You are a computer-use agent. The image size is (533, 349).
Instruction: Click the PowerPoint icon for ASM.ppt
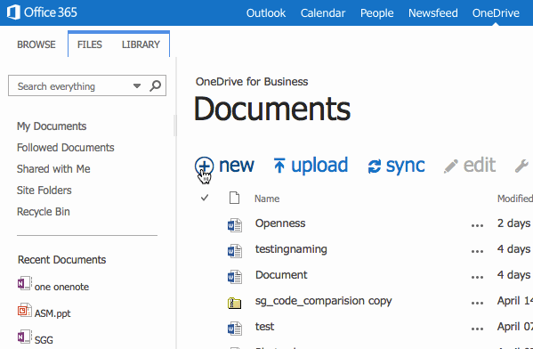tap(25, 310)
